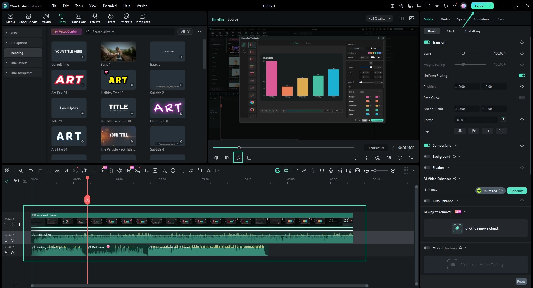Viewport: 533px width, 288px height.
Task: Open the Extended menu
Action: pyautogui.click(x=109, y=6)
